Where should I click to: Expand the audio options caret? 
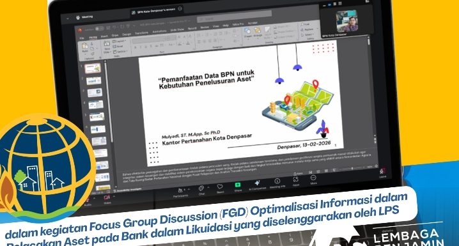click(x=95, y=198)
